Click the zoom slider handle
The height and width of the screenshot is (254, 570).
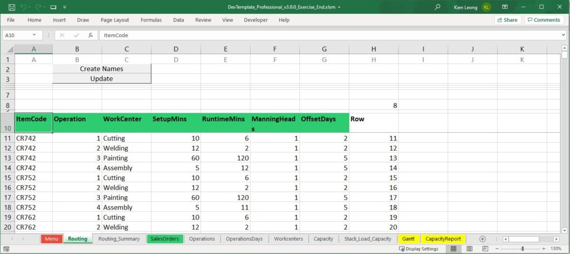click(x=522, y=249)
